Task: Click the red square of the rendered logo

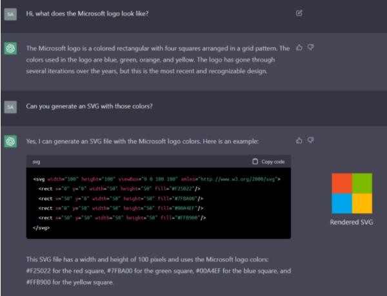Action: coord(342,183)
